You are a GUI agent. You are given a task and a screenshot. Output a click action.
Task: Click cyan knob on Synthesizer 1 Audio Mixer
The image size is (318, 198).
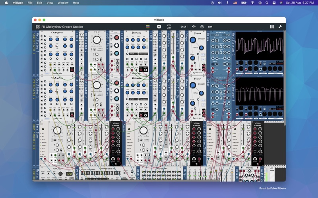(116, 53)
